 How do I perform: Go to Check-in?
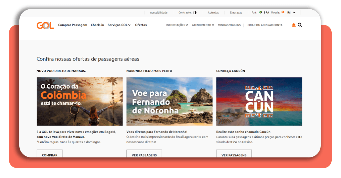[97, 25]
